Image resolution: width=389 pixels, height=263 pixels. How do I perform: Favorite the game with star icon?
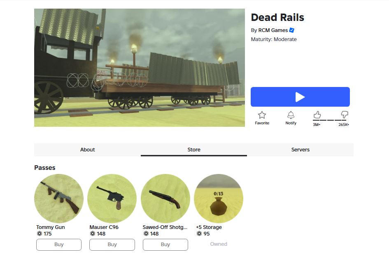tap(262, 115)
